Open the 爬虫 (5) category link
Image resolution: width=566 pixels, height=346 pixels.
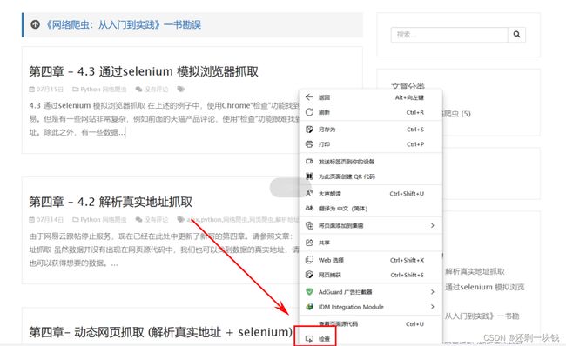(456, 114)
